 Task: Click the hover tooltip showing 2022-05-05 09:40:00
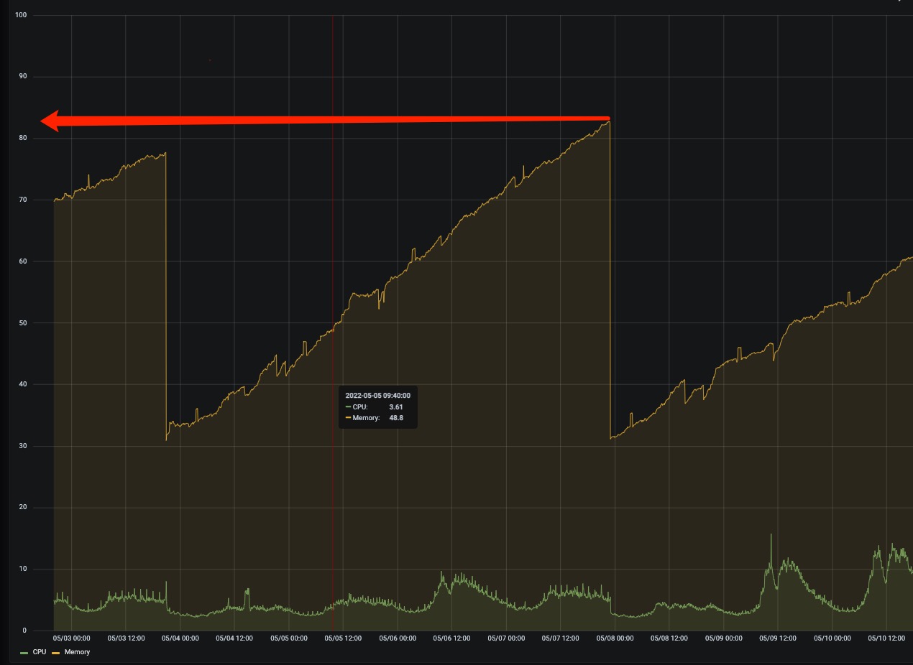(x=377, y=406)
